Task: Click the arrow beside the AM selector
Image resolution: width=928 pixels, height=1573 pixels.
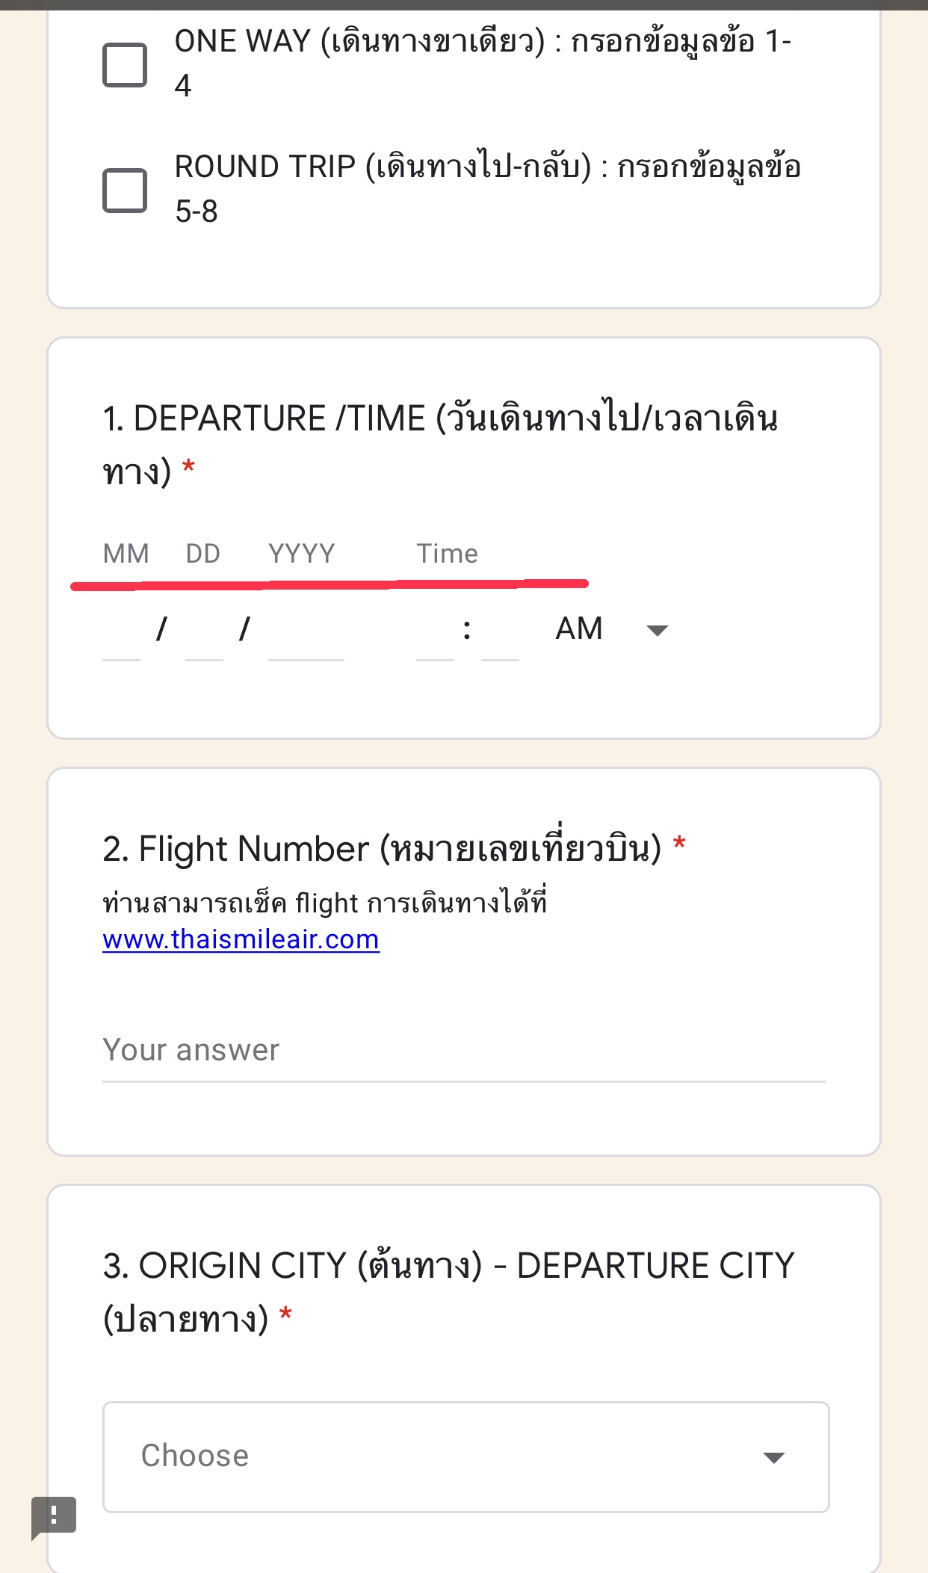Action: pyautogui.click(x=657, y=631)
